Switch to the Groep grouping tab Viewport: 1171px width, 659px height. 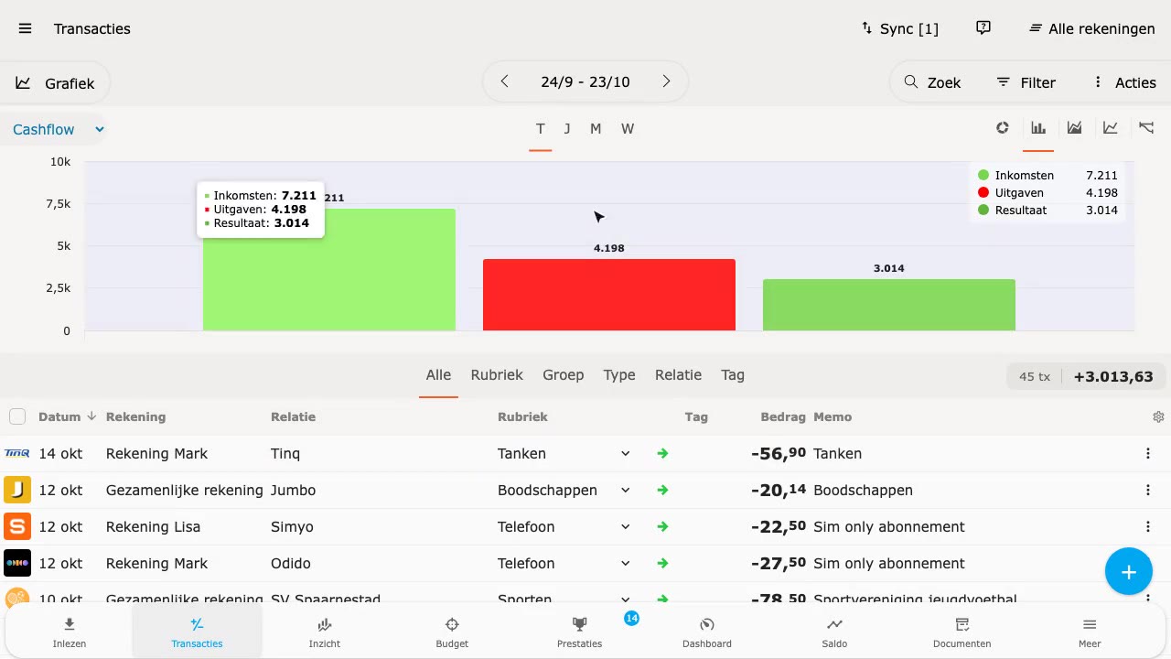(x=563, y=374)
